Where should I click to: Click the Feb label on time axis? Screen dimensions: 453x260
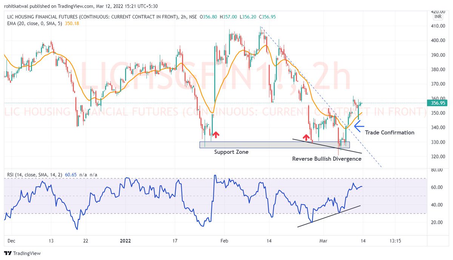coord(225,241)
